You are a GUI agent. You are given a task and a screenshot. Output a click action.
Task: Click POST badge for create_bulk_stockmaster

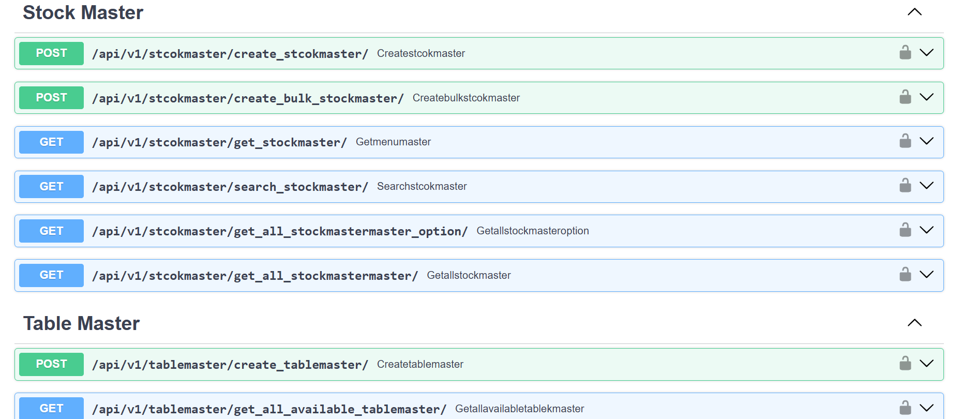[x=51, y=98]
